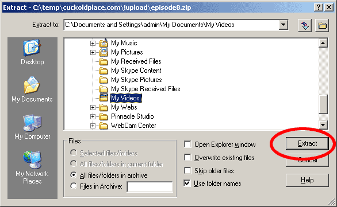Viewport: 337px width, 207px height.
Task: Select the My Received Files label
Action: (136, 61)
